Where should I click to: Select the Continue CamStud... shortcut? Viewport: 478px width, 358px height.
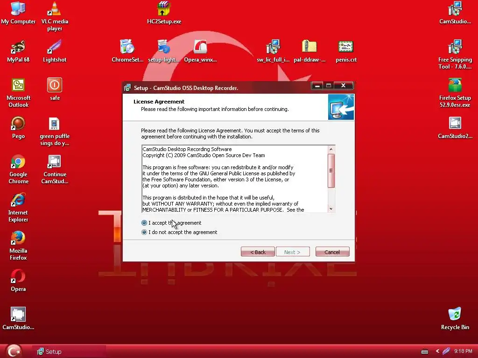[55, 169]
